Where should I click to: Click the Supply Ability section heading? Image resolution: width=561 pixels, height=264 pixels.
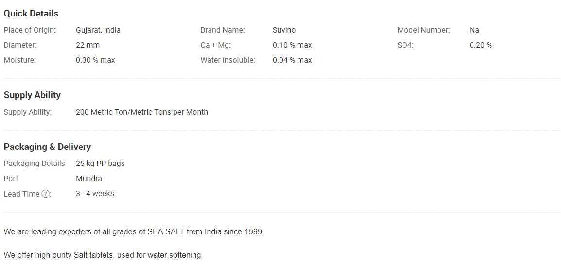point(32,95)
